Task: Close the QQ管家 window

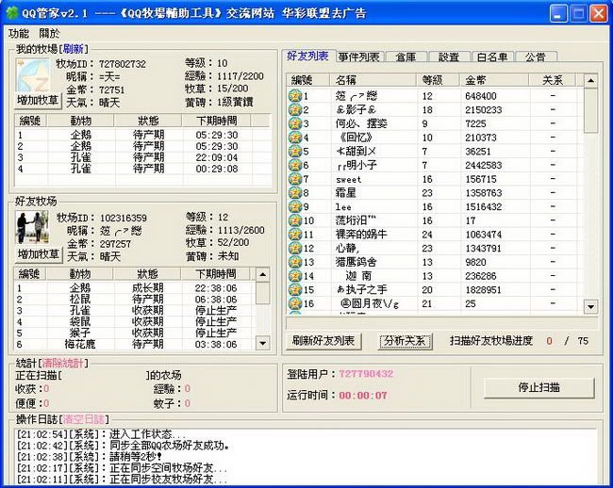Action: coord(598,14)
